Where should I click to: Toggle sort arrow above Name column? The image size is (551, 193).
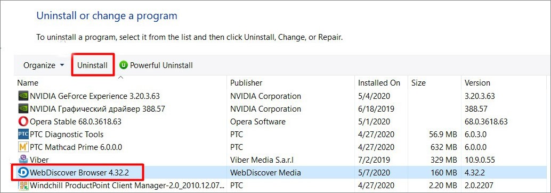point(120,77)
